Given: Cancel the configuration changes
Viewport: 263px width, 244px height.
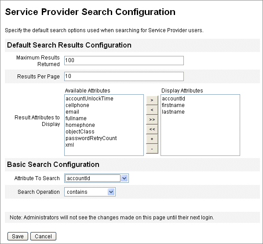Looking at the screenshot, I should (43, 236).
